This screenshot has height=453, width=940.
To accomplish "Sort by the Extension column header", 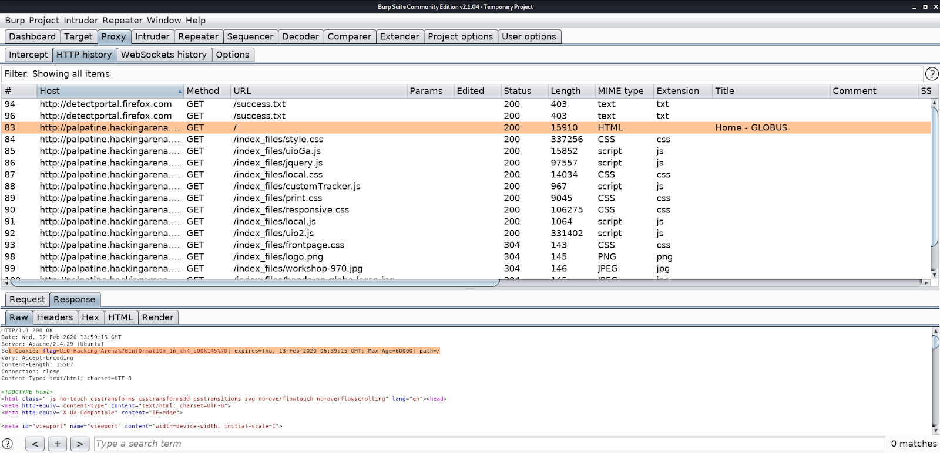I will click(683, 91).
